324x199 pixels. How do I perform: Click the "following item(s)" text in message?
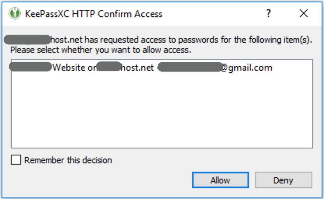point(281,40)
